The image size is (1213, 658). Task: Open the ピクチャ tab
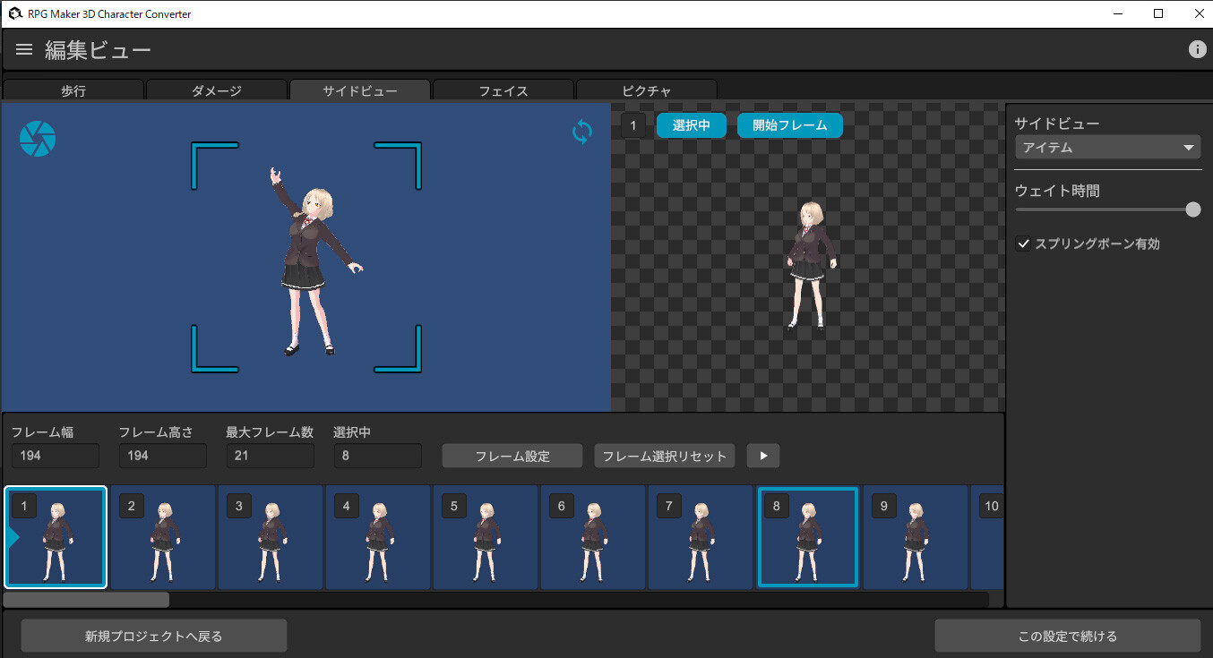pyautogui.click(x=646, y=90)
